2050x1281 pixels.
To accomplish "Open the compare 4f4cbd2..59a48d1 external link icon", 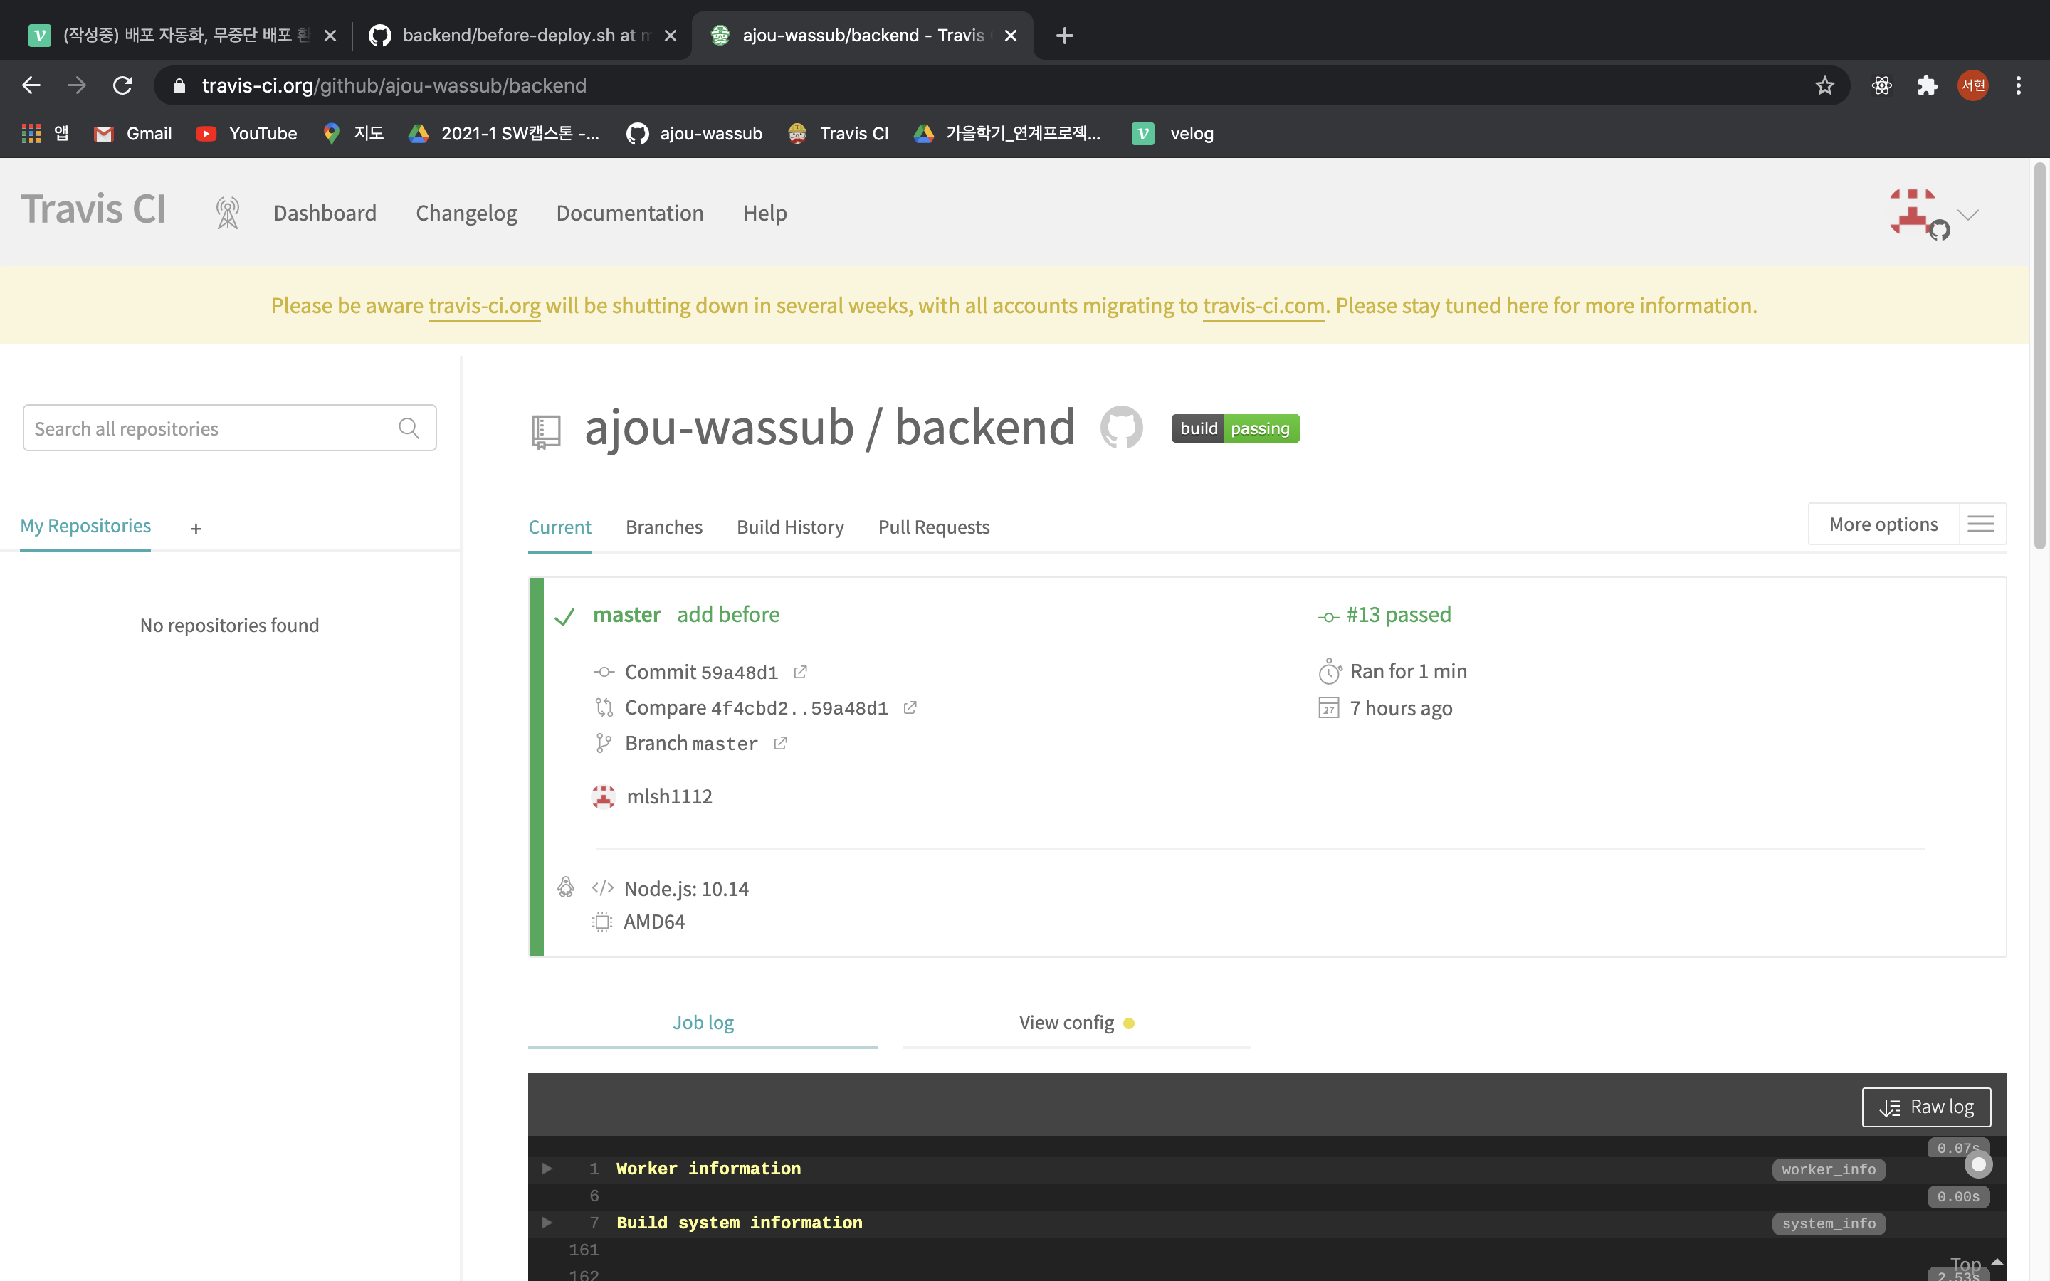I will pyautogui.click(x=910, y=707).
